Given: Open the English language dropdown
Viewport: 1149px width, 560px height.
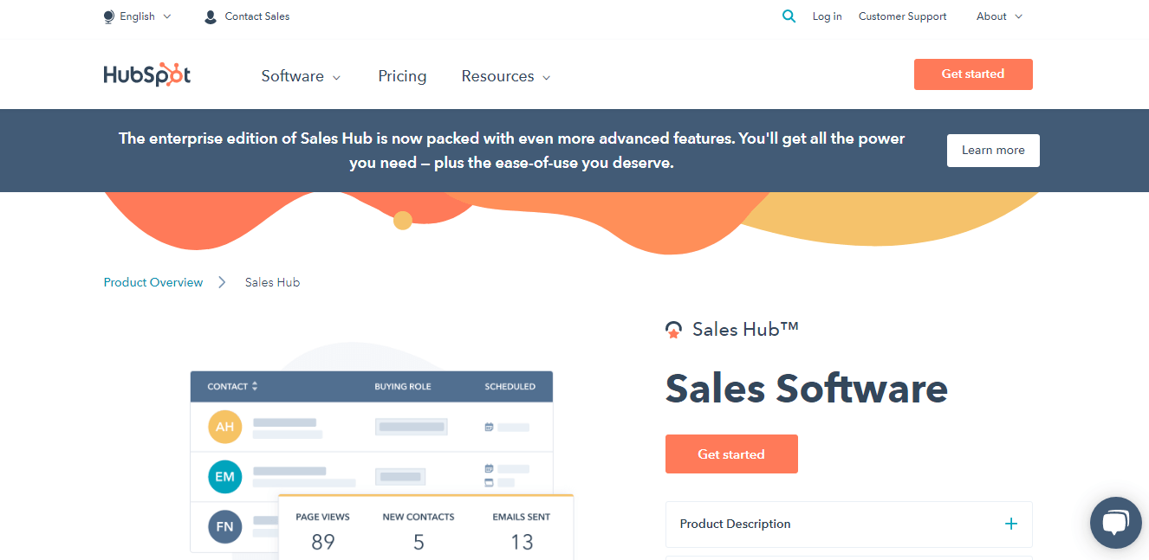Looking at the screenshot, I should pyautogui.click(x=137, y=16).
